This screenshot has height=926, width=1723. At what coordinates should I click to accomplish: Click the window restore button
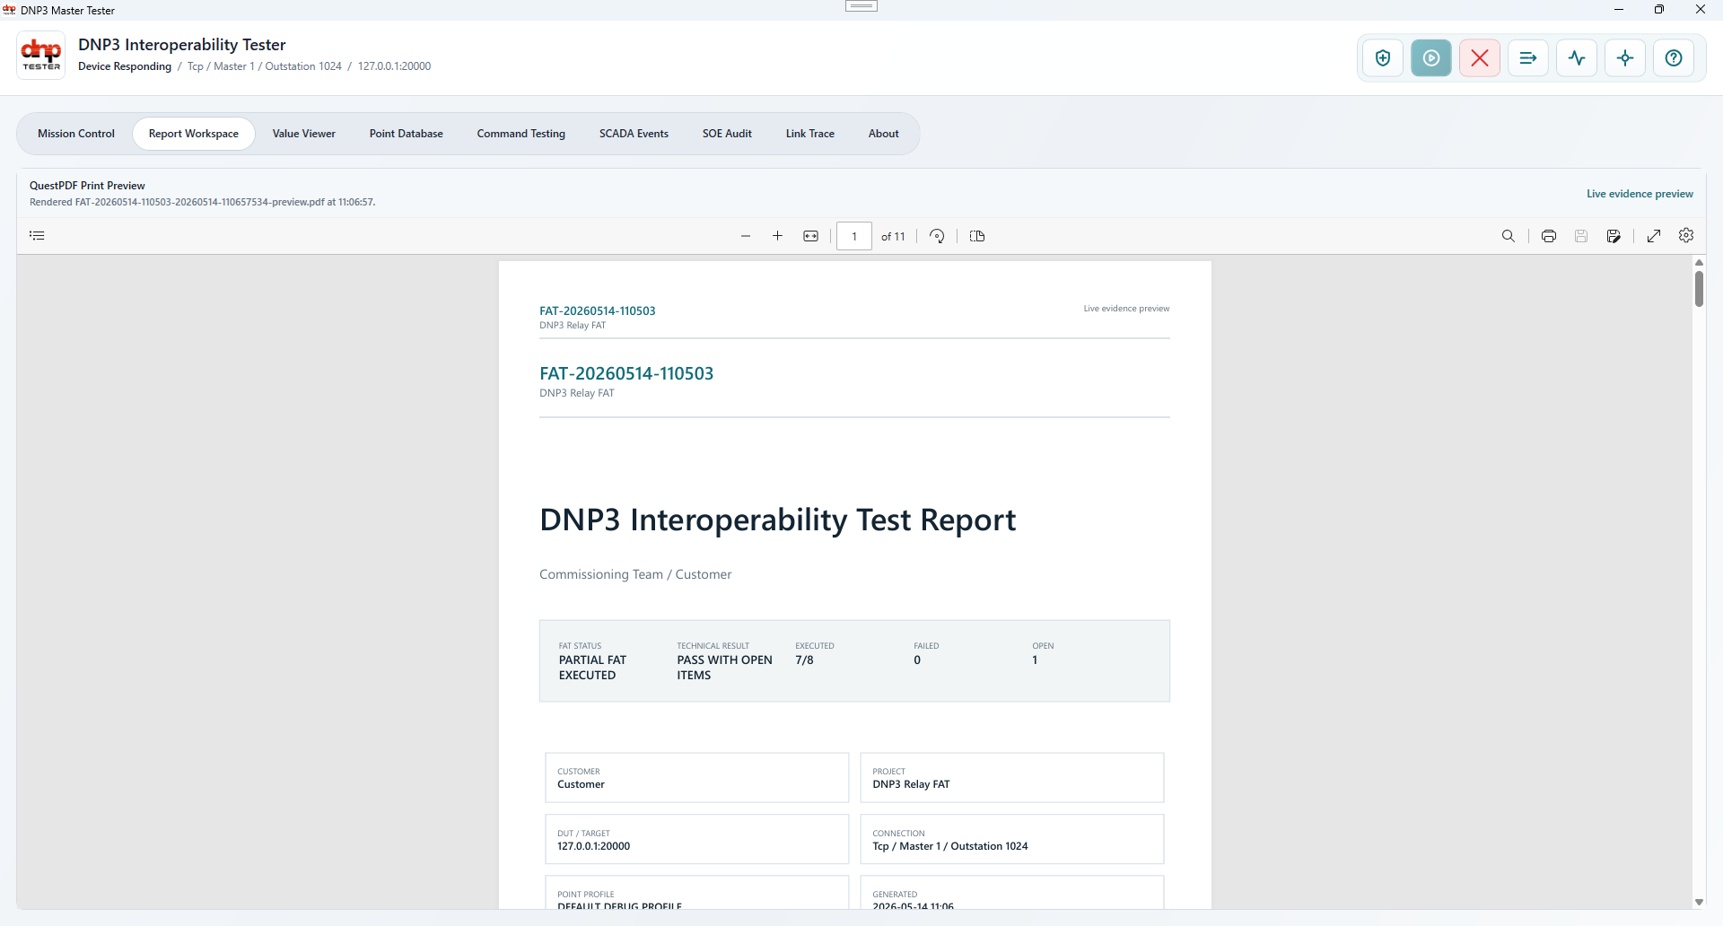pyautogui.click(x=1659, y=10)
